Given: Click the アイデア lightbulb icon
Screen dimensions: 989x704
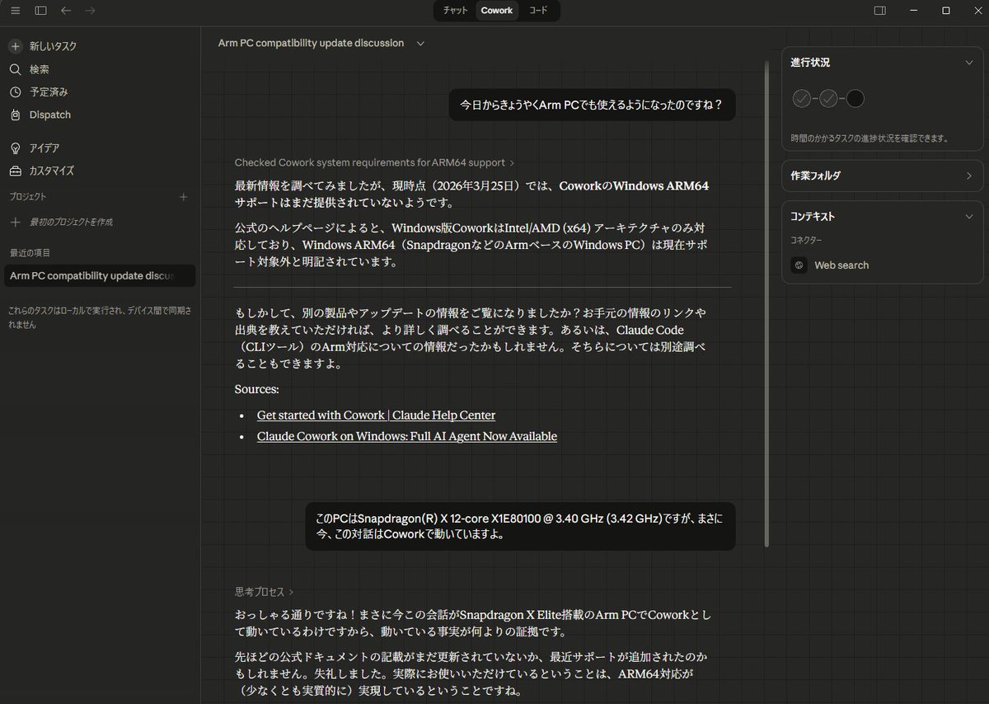Looking at the screenshot, I should point(15,148).
